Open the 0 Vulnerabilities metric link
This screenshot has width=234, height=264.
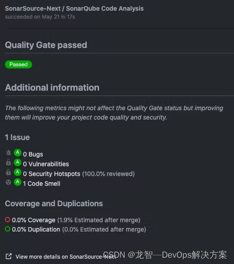point(46,164)
